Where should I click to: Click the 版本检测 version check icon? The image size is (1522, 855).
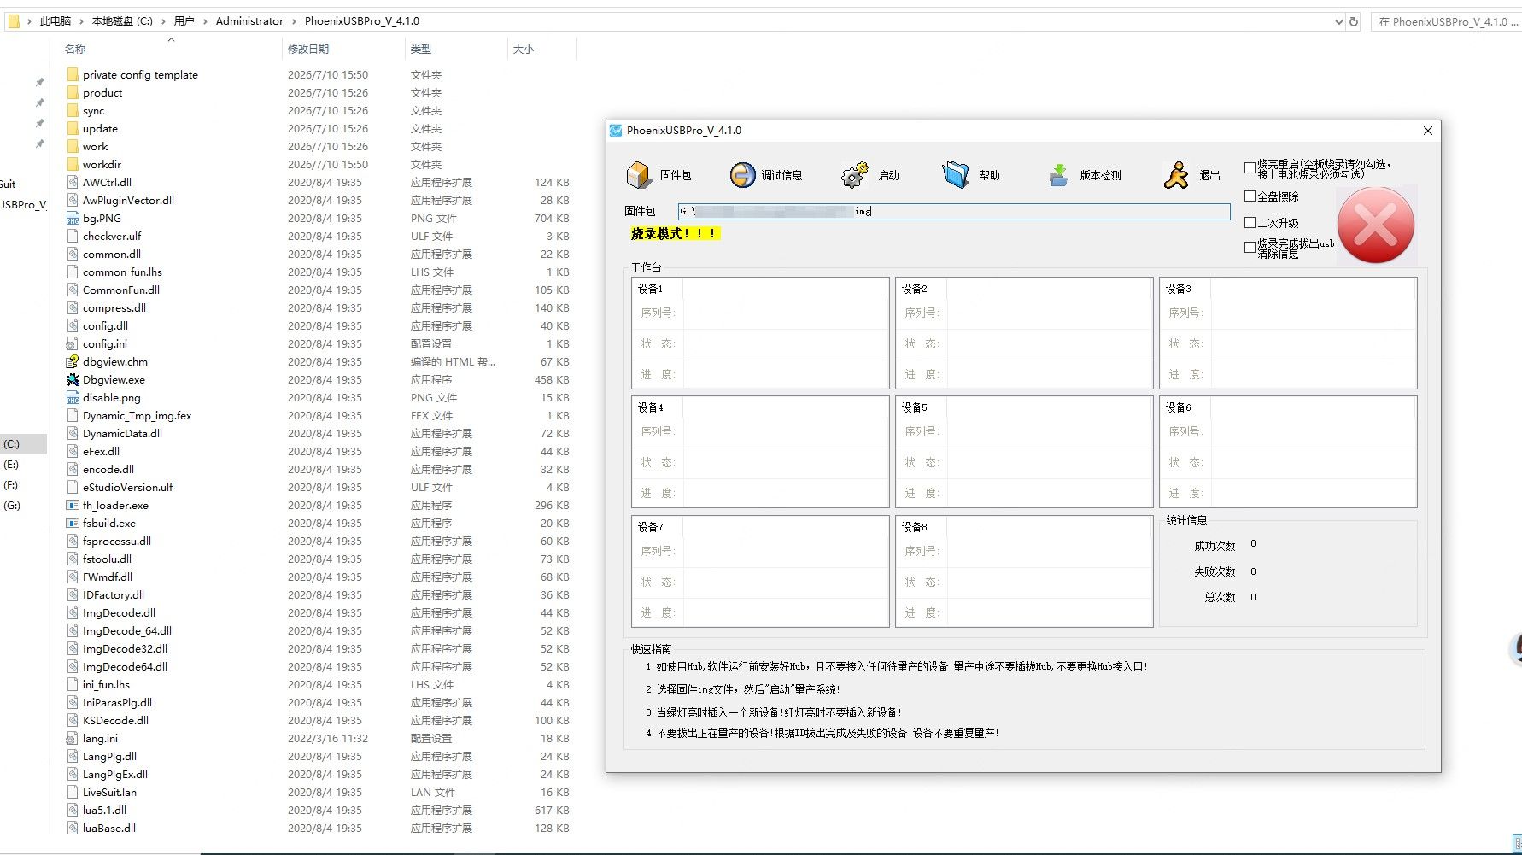tap(1058, 175)
